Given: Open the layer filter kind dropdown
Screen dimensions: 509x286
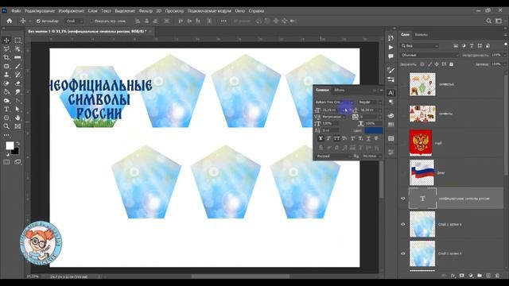Looking at the screenshot, I should [x=420, y=46].
